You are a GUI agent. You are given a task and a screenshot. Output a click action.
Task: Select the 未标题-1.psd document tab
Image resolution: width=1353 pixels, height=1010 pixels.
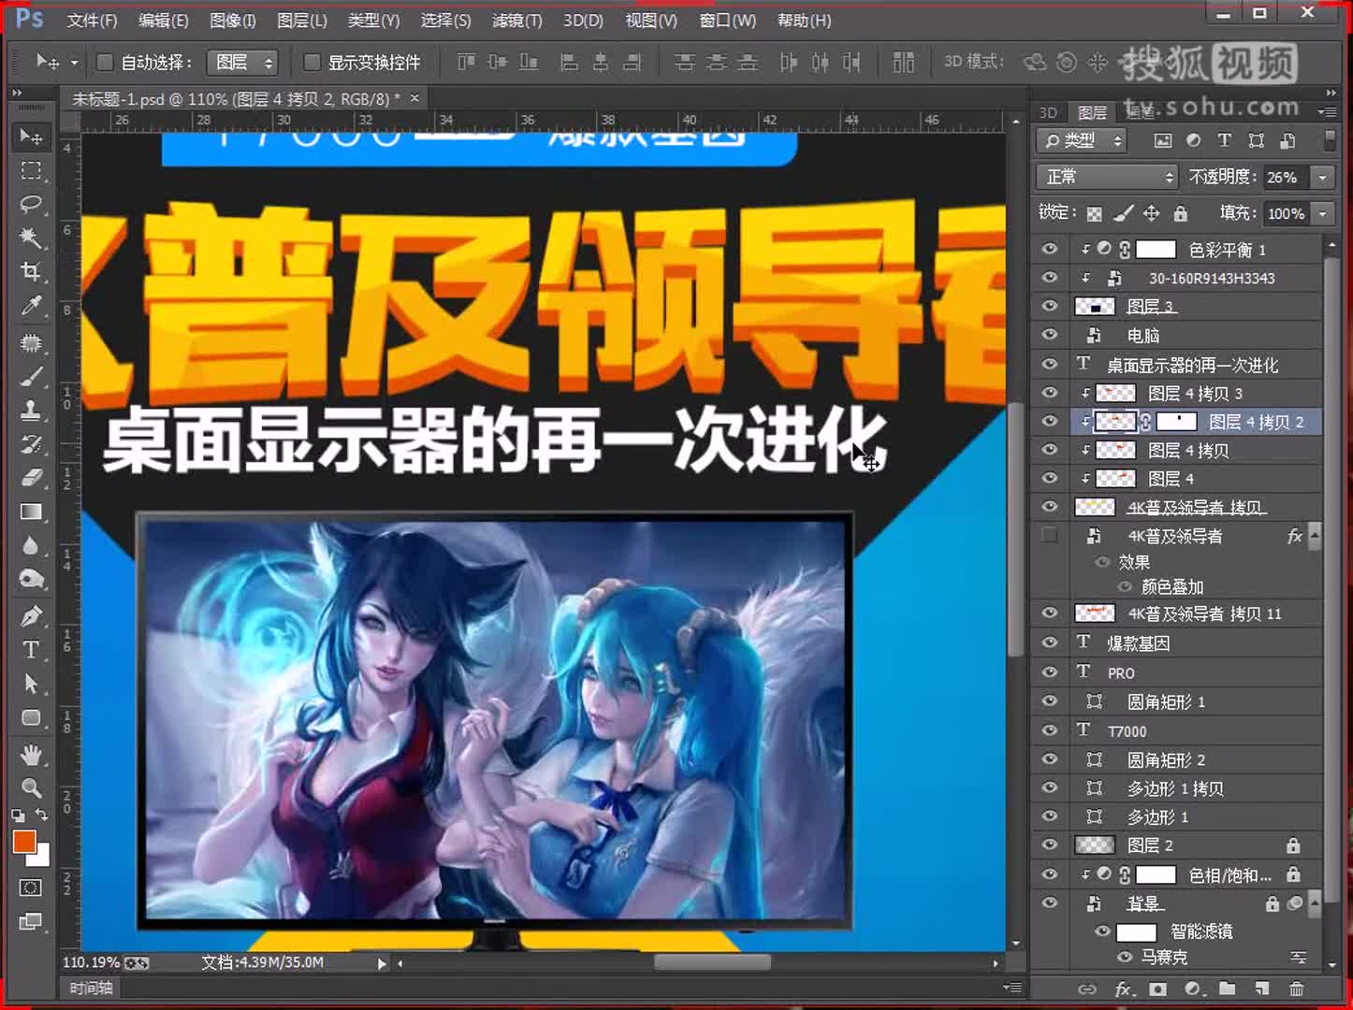coord(236,98)
